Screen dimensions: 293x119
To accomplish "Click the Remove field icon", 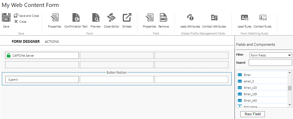I will coord(164,18).
